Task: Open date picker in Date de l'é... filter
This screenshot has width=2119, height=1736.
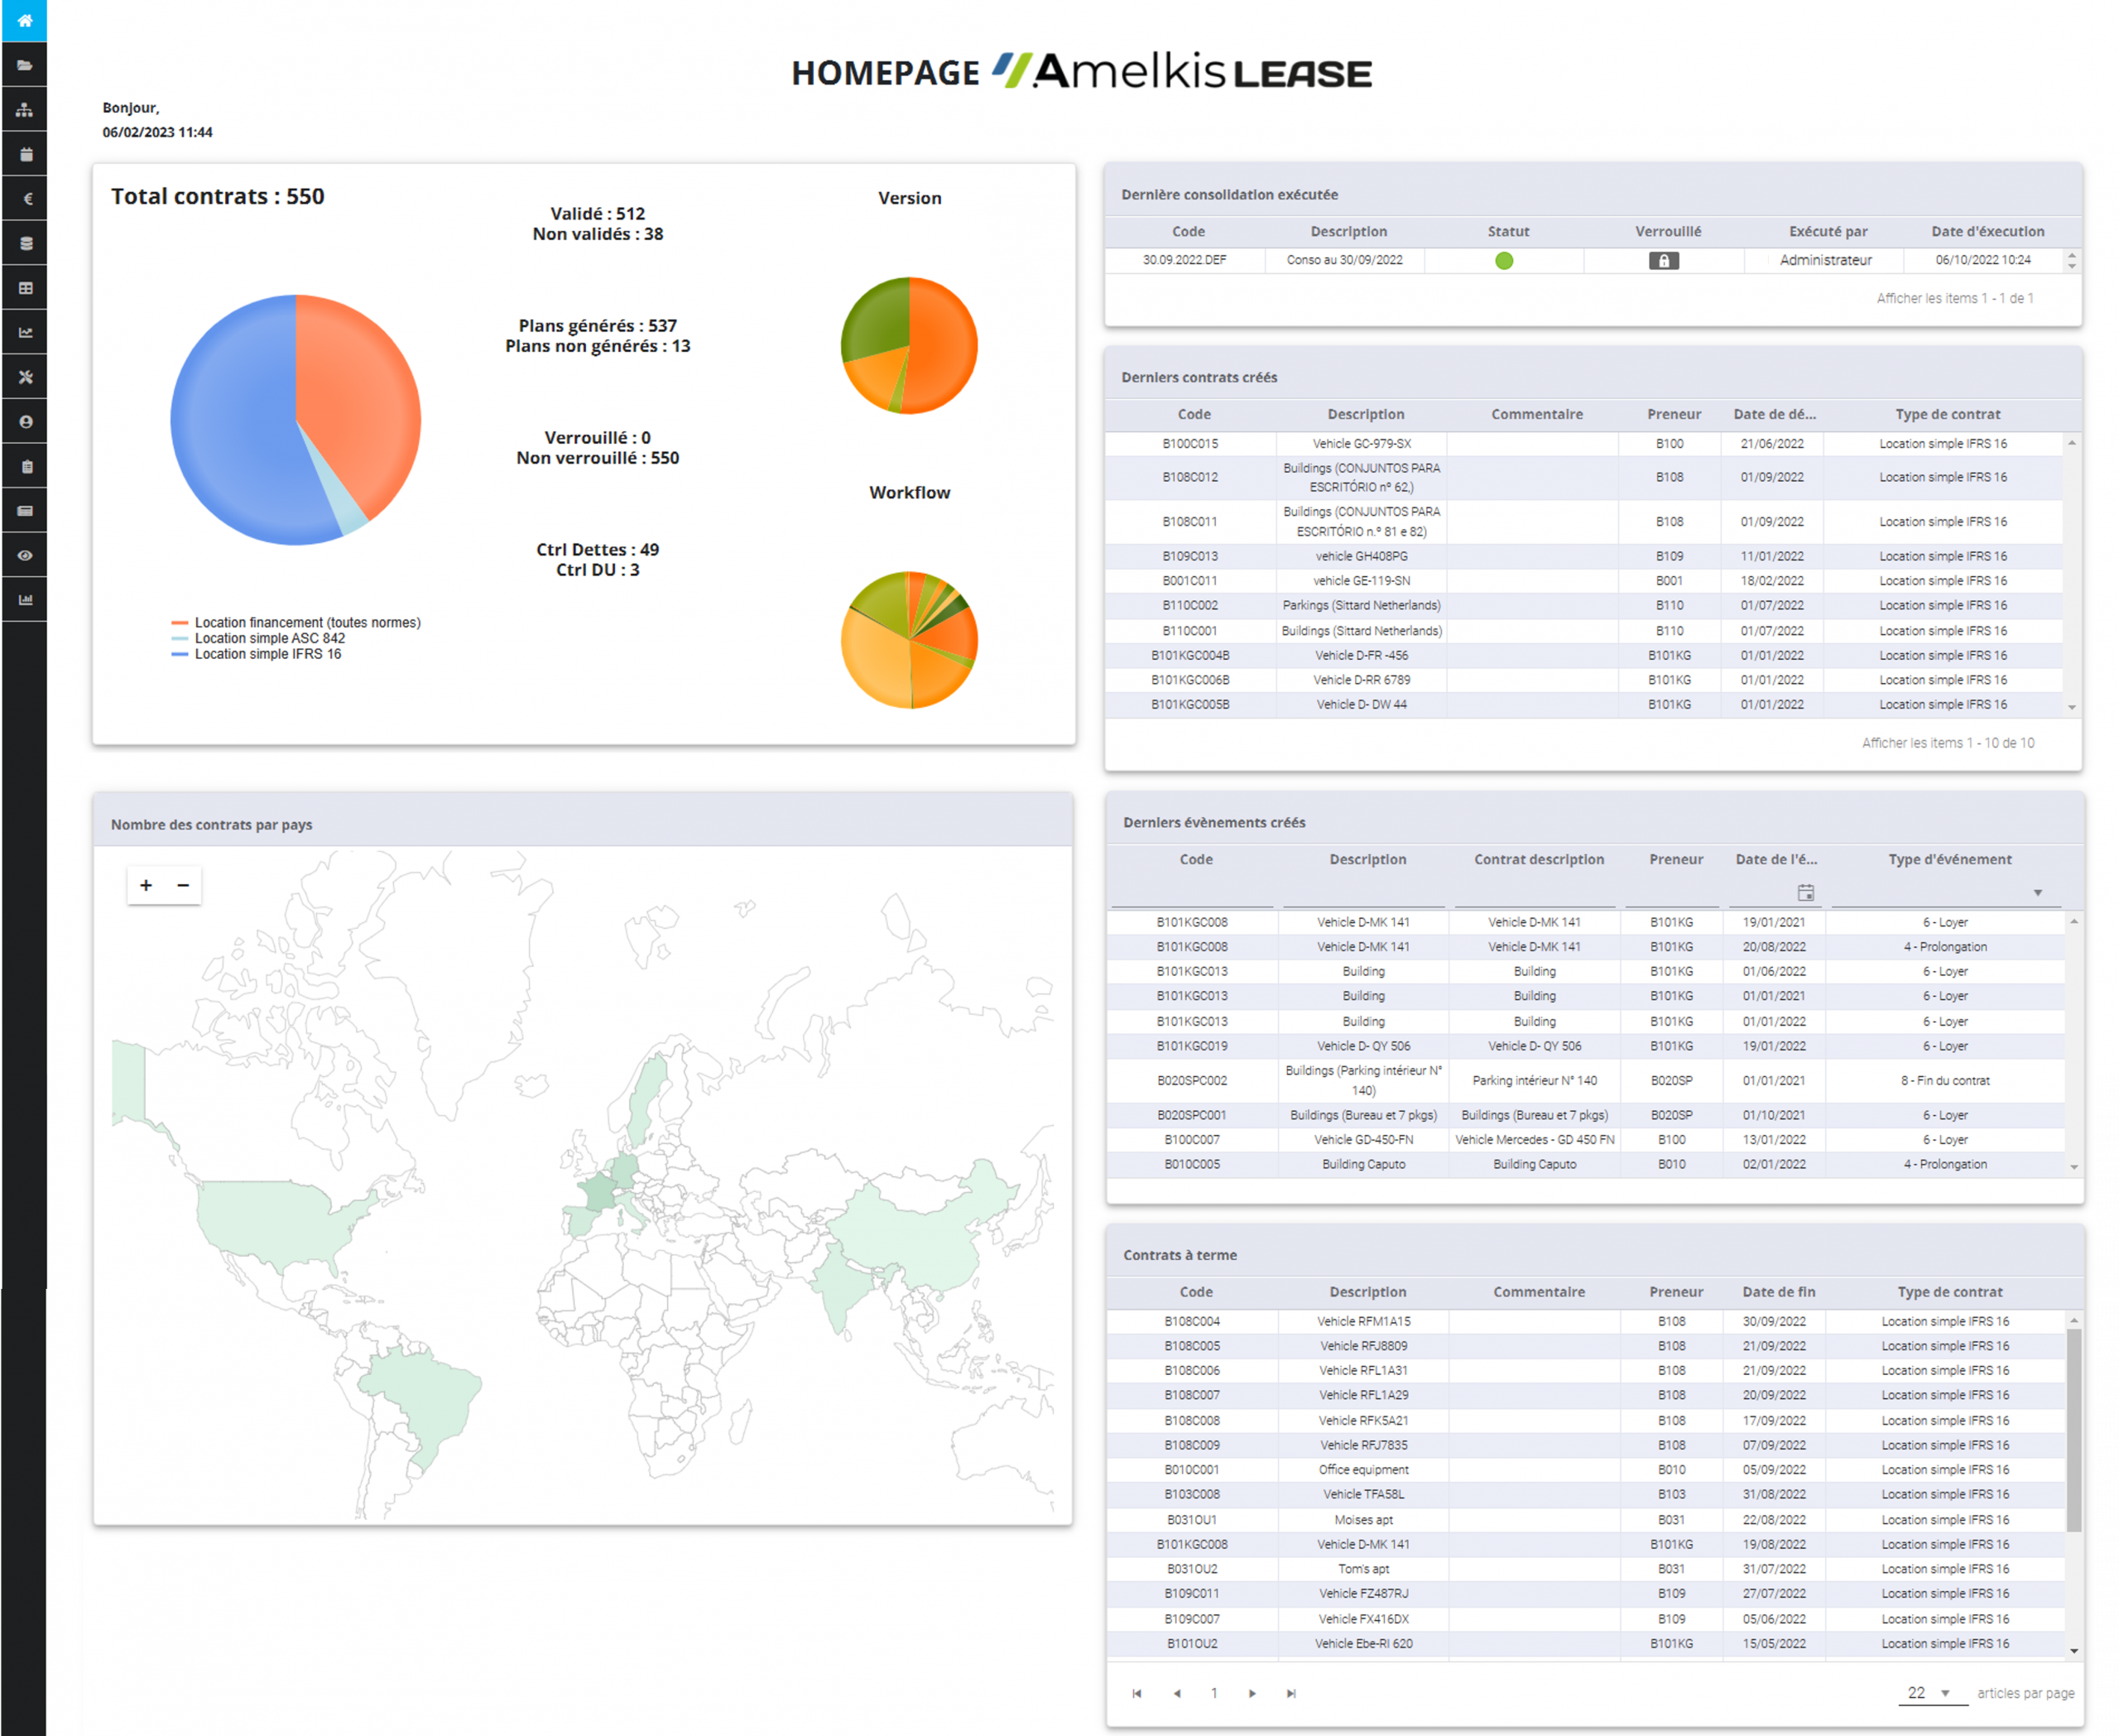Action: [x=1805, y=892]
